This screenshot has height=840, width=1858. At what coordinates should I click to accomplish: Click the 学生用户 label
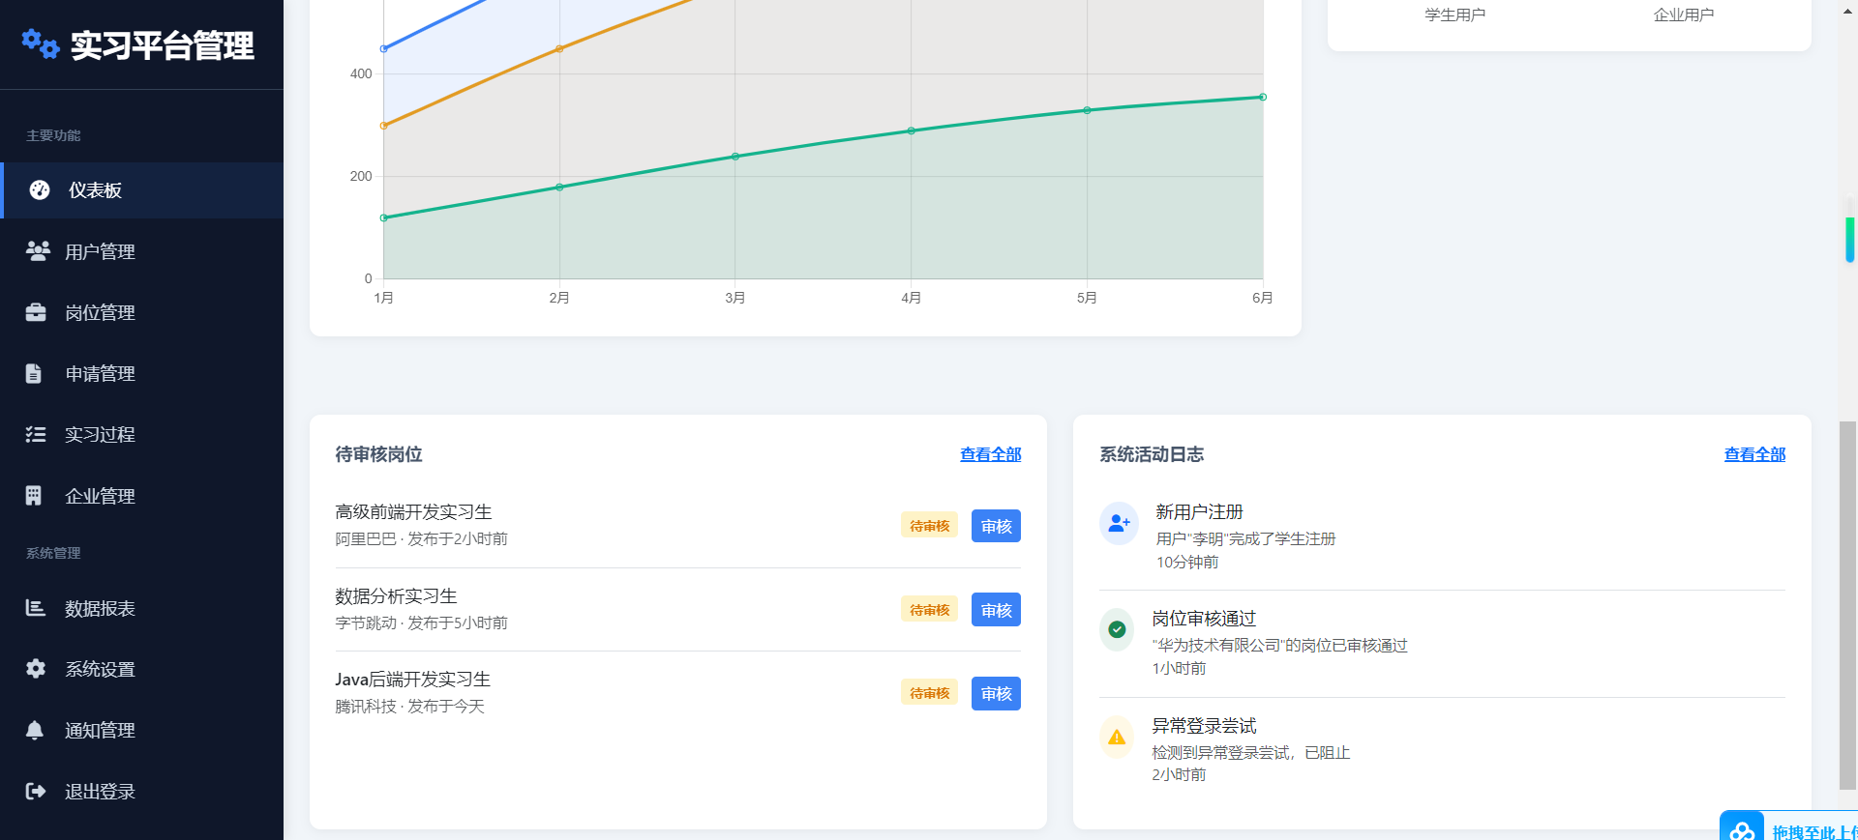click(1454, 14)
